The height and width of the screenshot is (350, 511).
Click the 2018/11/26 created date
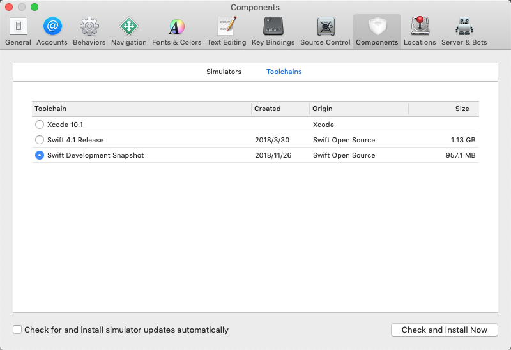pos(273,155)
